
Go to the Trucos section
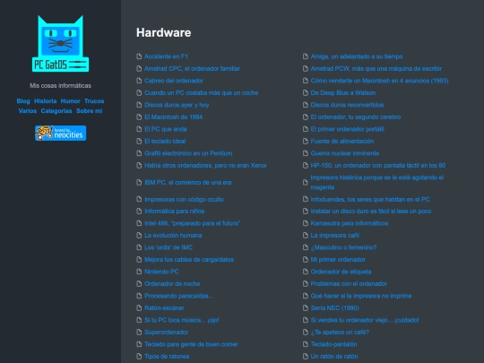coord(94,101)
